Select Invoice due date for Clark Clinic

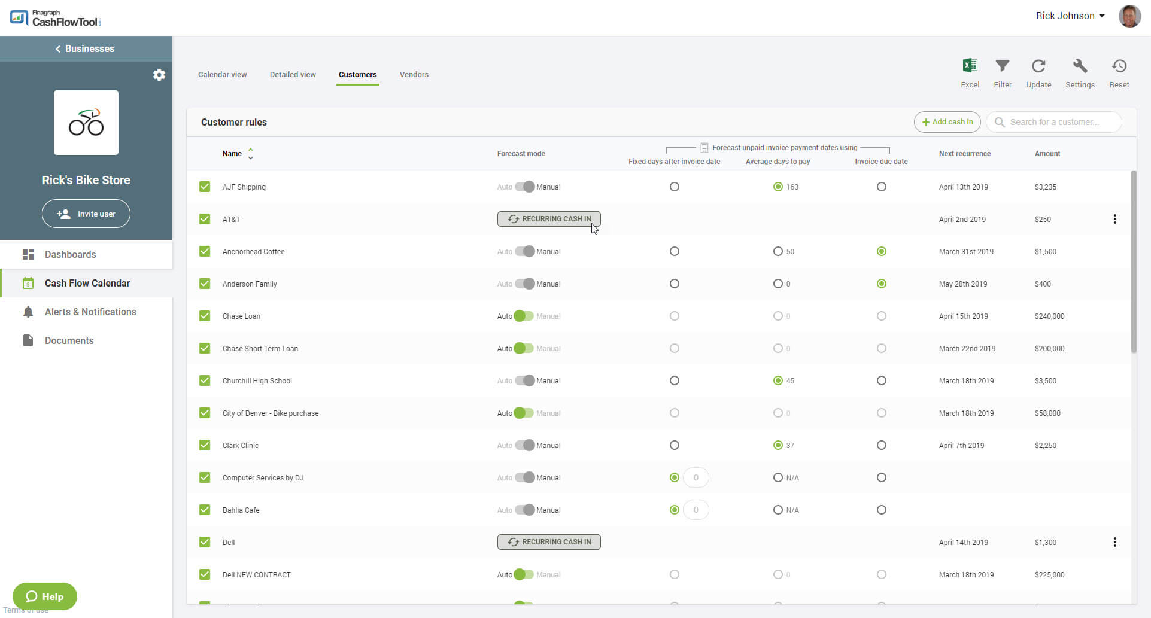881,445
